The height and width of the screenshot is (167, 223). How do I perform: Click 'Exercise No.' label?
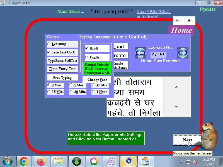[x=161, y=47]
